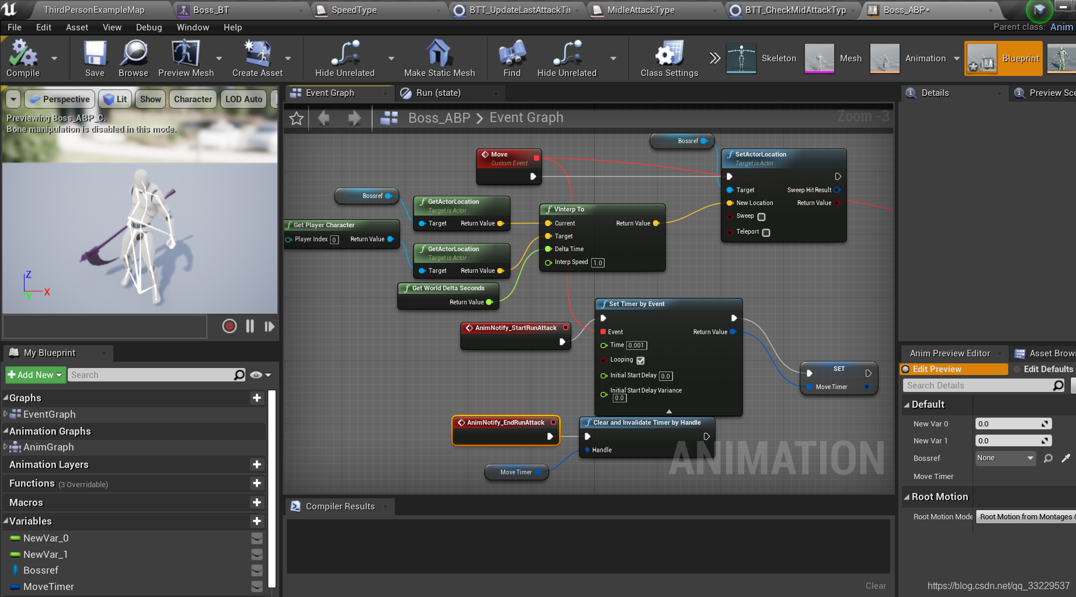The image size is (1076, 597).
Task: Collapse the Default section
Action: pyautogui.click(x=907, y=404)
